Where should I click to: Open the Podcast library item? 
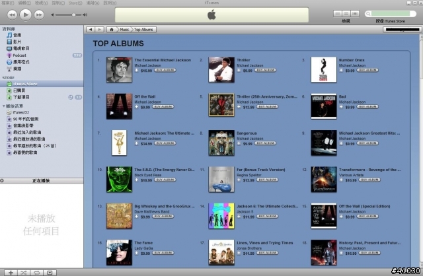19,55
